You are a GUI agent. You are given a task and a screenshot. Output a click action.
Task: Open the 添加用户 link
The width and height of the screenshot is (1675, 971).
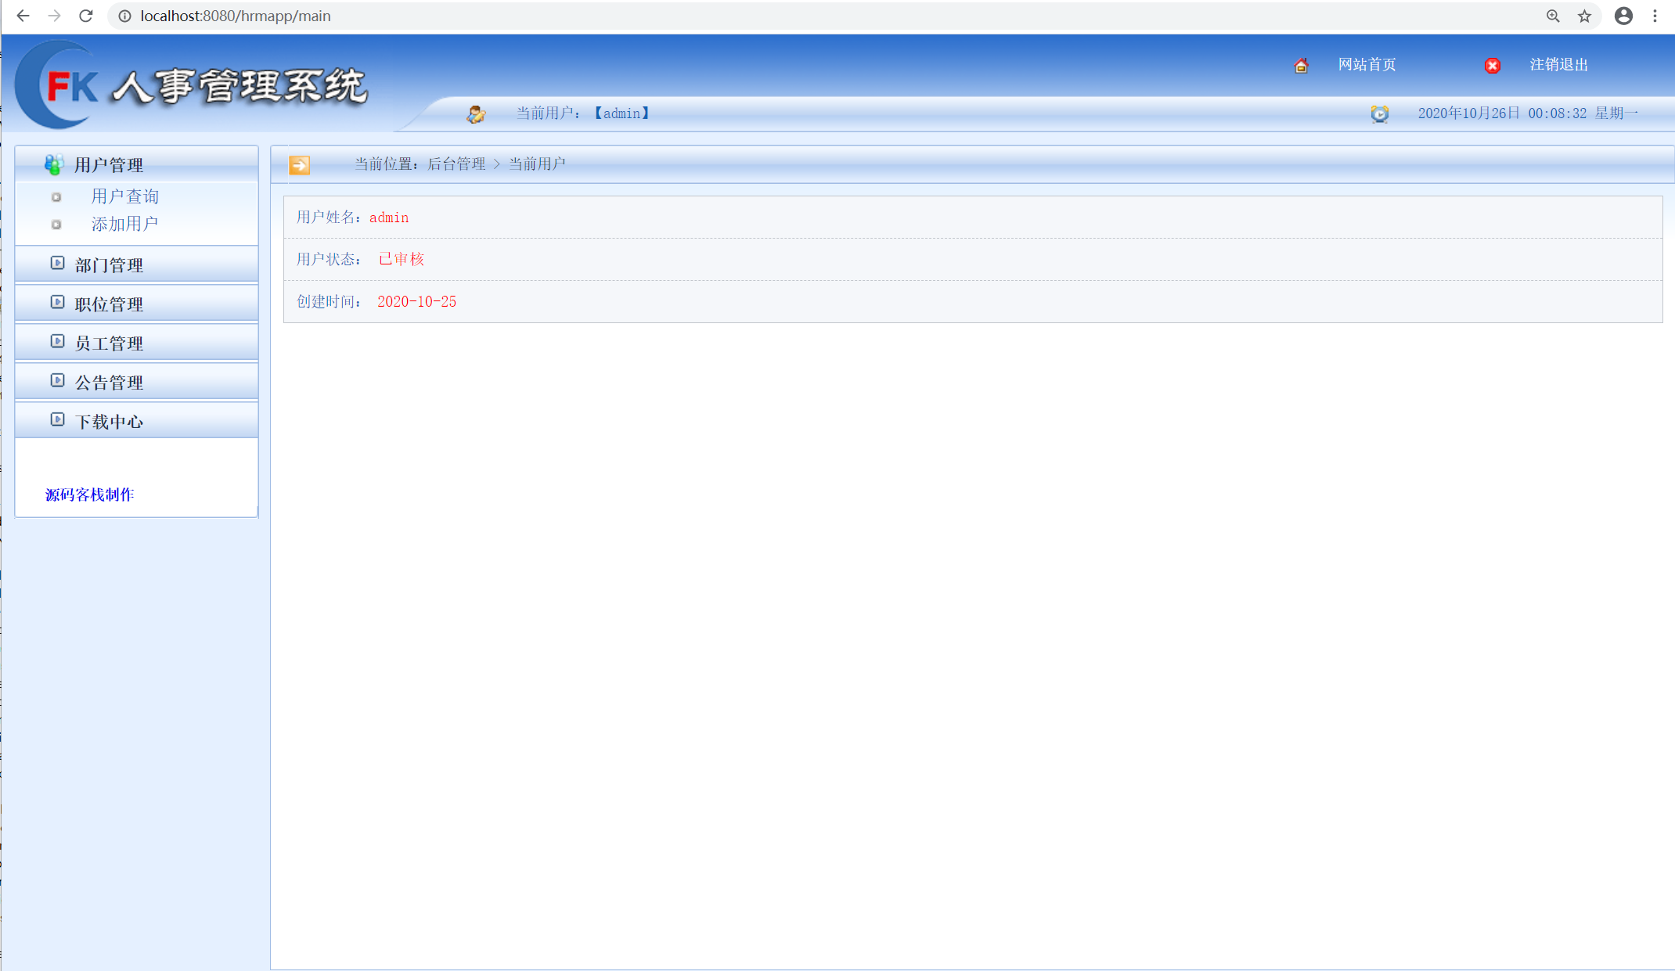[125, 224]
